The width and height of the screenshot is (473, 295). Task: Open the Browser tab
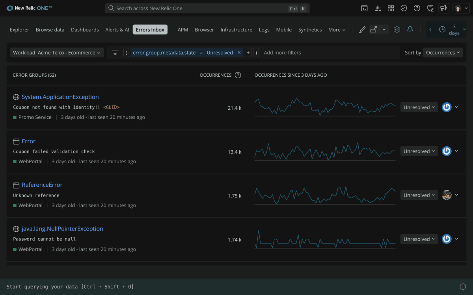204,29
